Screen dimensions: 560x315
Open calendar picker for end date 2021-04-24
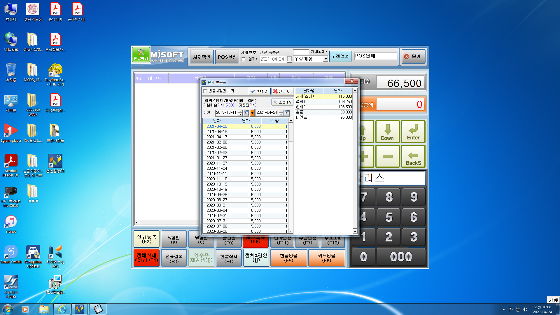[x=287, y=113]
